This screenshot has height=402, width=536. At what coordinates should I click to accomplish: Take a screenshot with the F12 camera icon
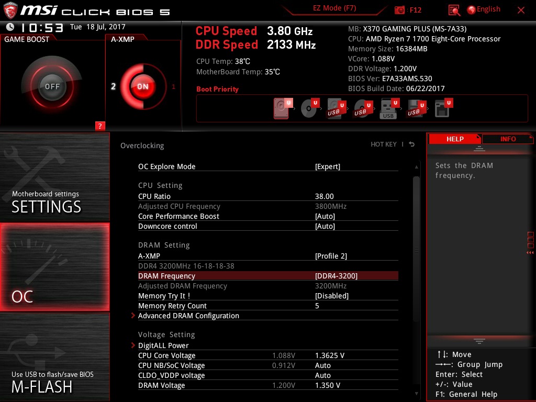click(x=399, y=10)
